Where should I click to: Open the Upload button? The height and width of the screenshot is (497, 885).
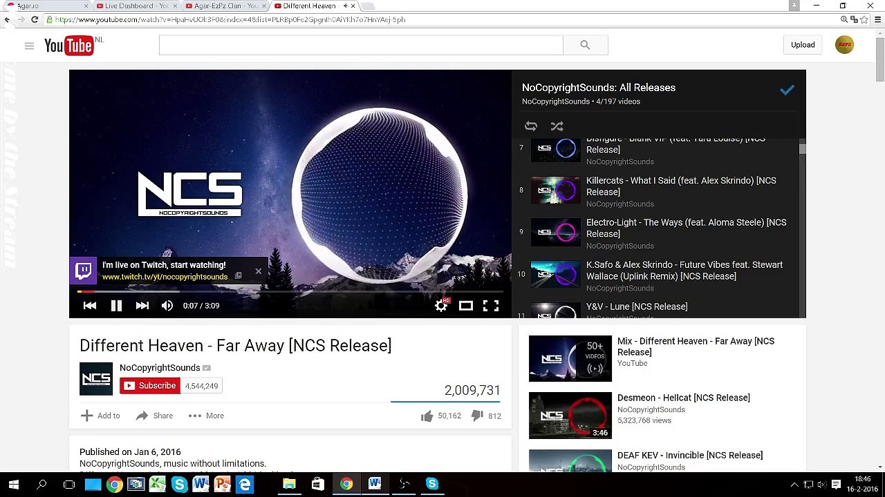(803, 45)
